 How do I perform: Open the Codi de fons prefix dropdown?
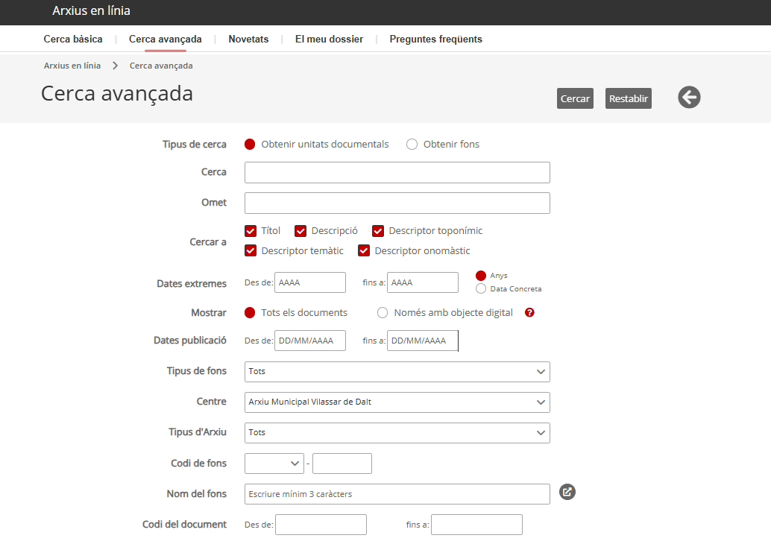[274, 464]
